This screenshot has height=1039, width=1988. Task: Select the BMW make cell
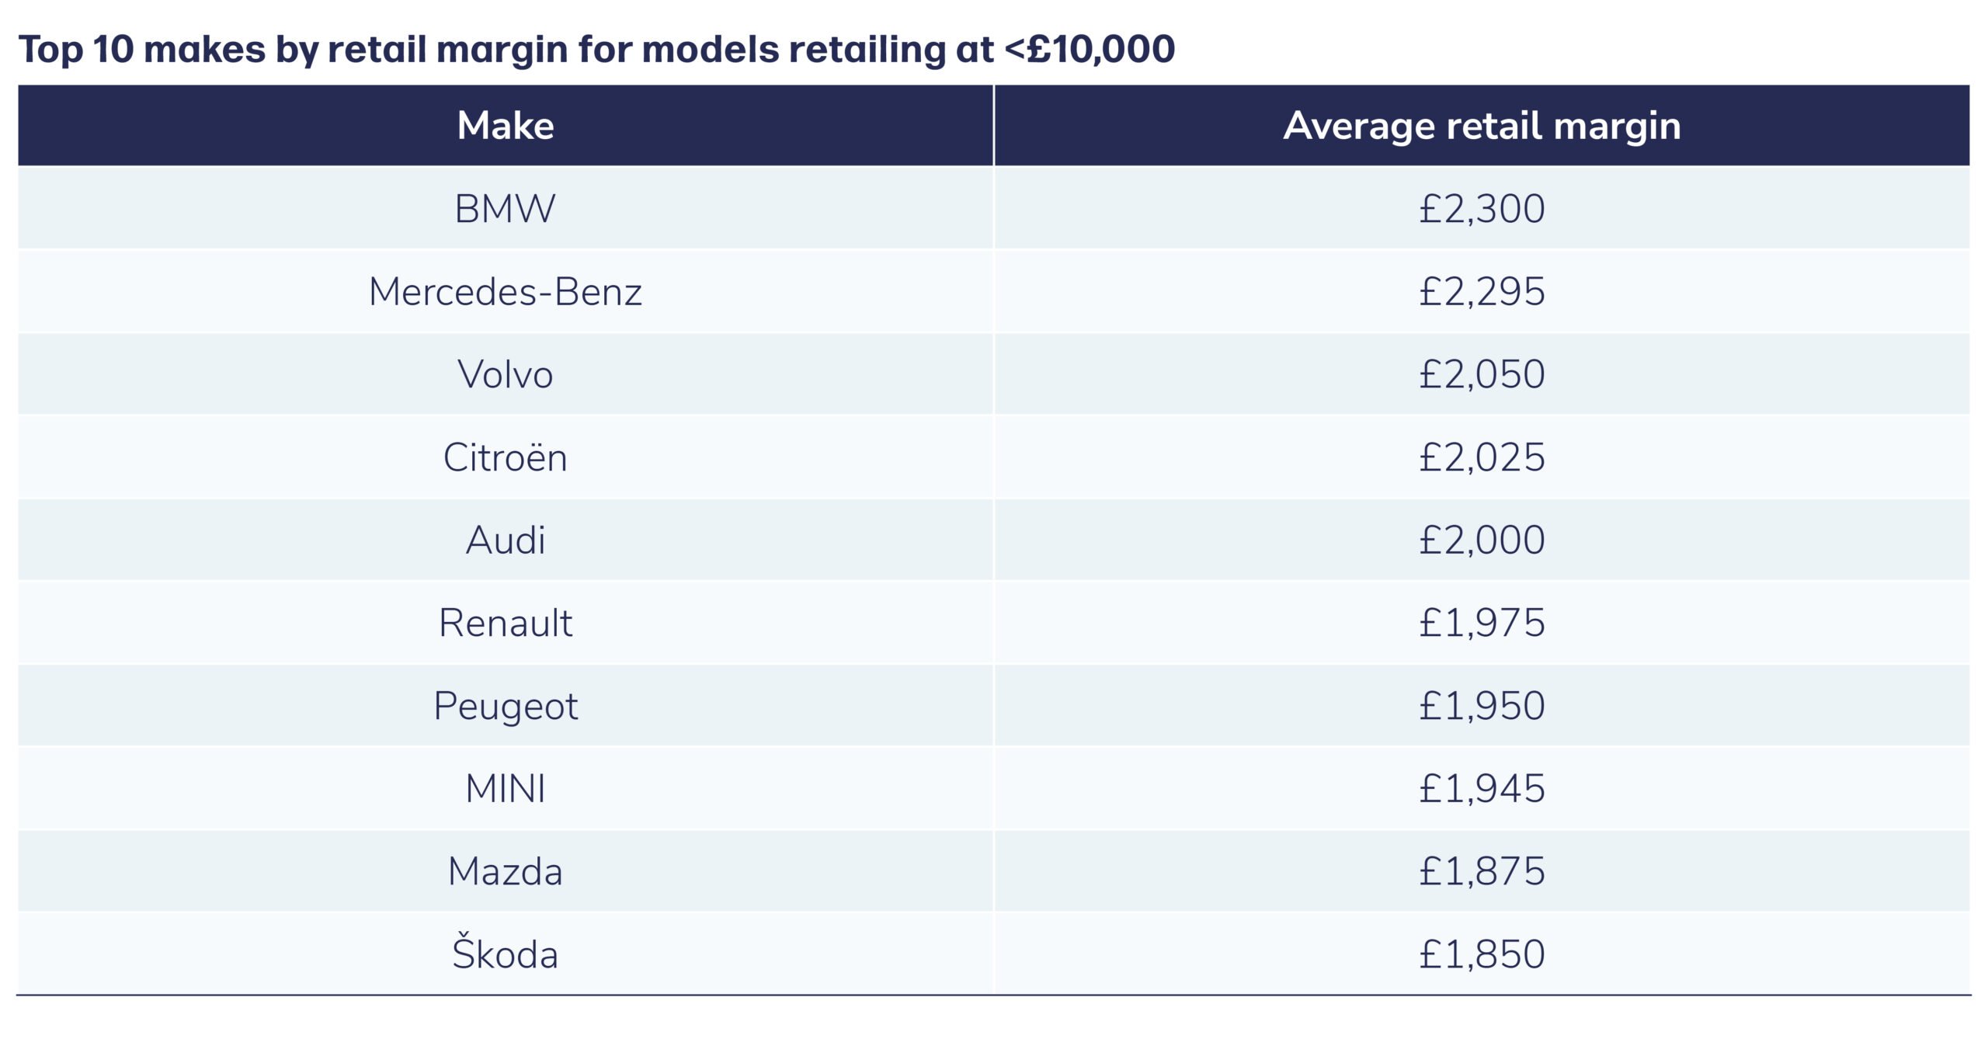tap(506, 209)
